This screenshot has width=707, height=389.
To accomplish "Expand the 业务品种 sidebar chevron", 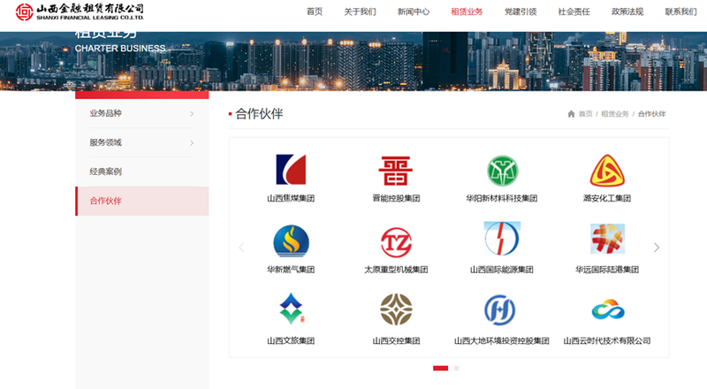I will (x=192, y=114).
